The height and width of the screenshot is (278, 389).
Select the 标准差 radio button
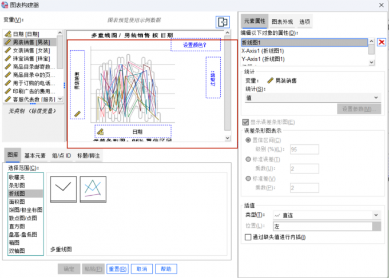click(248, 178)
